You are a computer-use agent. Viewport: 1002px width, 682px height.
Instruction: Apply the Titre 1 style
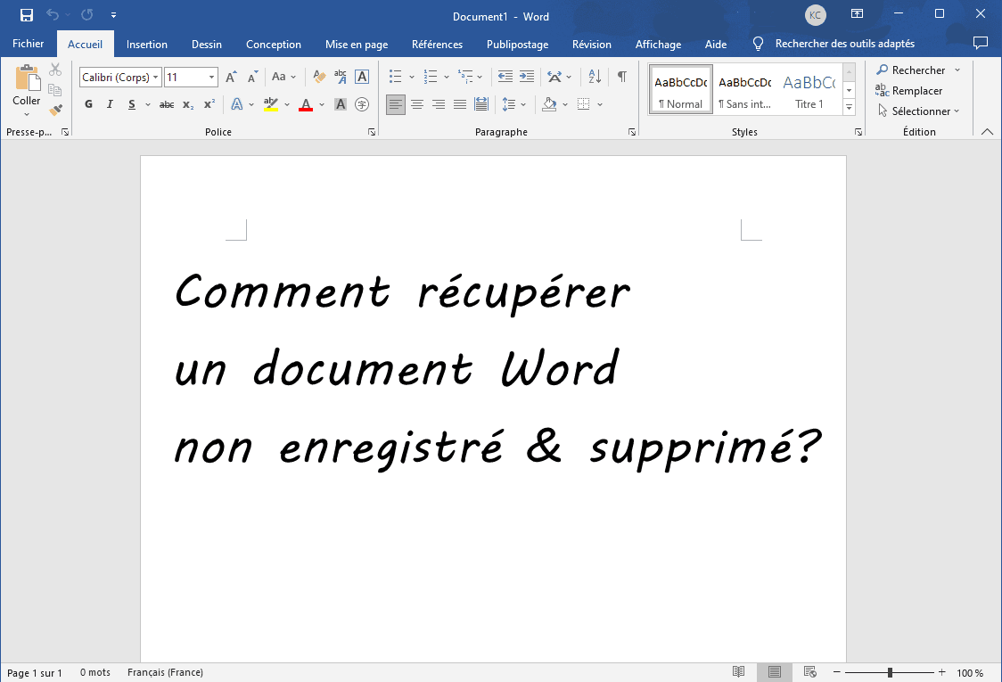pos(809,89)
